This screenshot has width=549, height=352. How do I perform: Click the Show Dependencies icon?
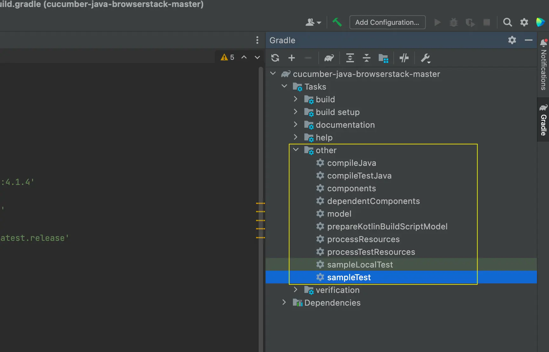[383, 58]
